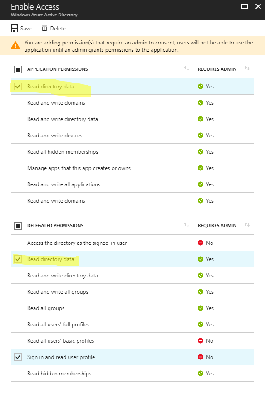This screenshot has width=265, height=398.
Task: Maximize the Enable Access blade
Action: coord(245,7)
